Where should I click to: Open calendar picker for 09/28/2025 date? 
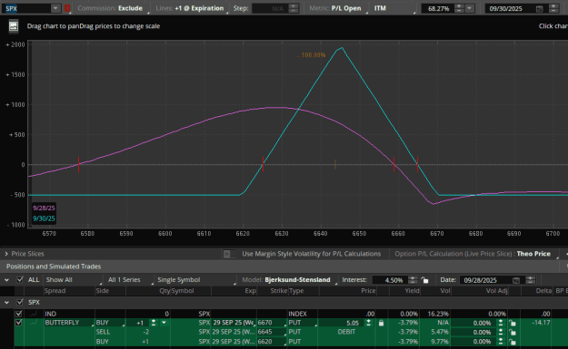[516, 280]
